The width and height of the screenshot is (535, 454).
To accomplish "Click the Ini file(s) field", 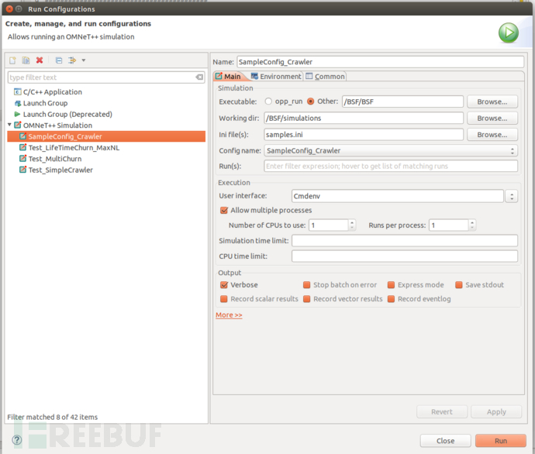I will coord(364,134).
